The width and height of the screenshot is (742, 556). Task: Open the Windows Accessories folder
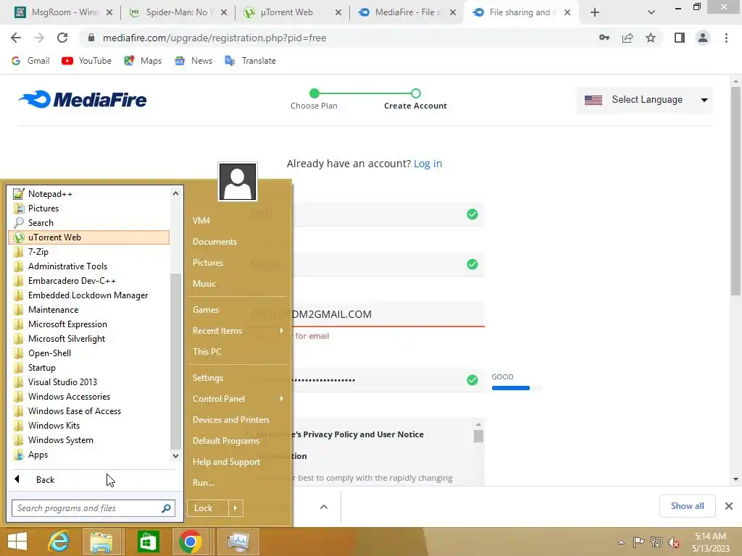coord(89,397)
